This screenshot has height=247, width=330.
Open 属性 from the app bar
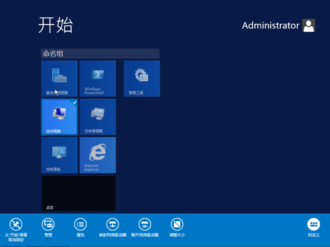81,224
